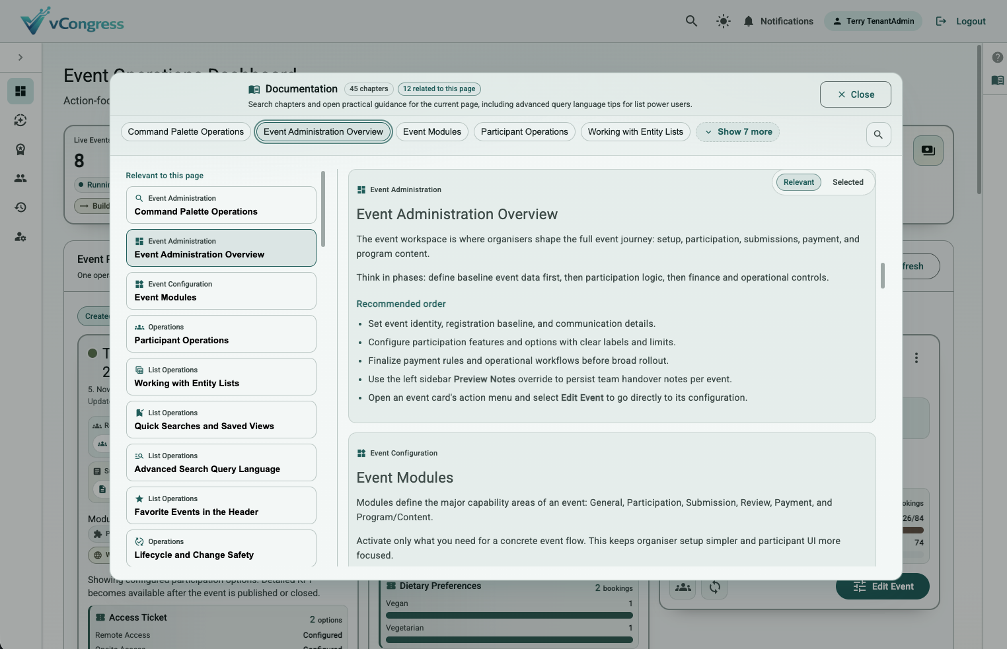Open the help question mark icon
The height and width of the screenshot is (649, 1007).
[x=997, y=57]
